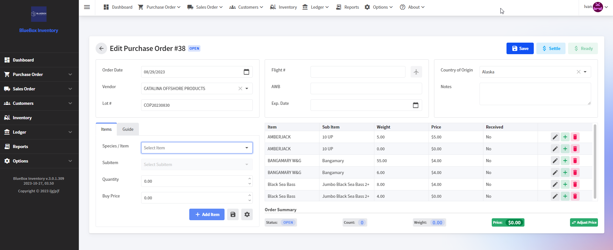Click the gear settings icon beside Add Item
613x250 pixels.
point(247,214)
